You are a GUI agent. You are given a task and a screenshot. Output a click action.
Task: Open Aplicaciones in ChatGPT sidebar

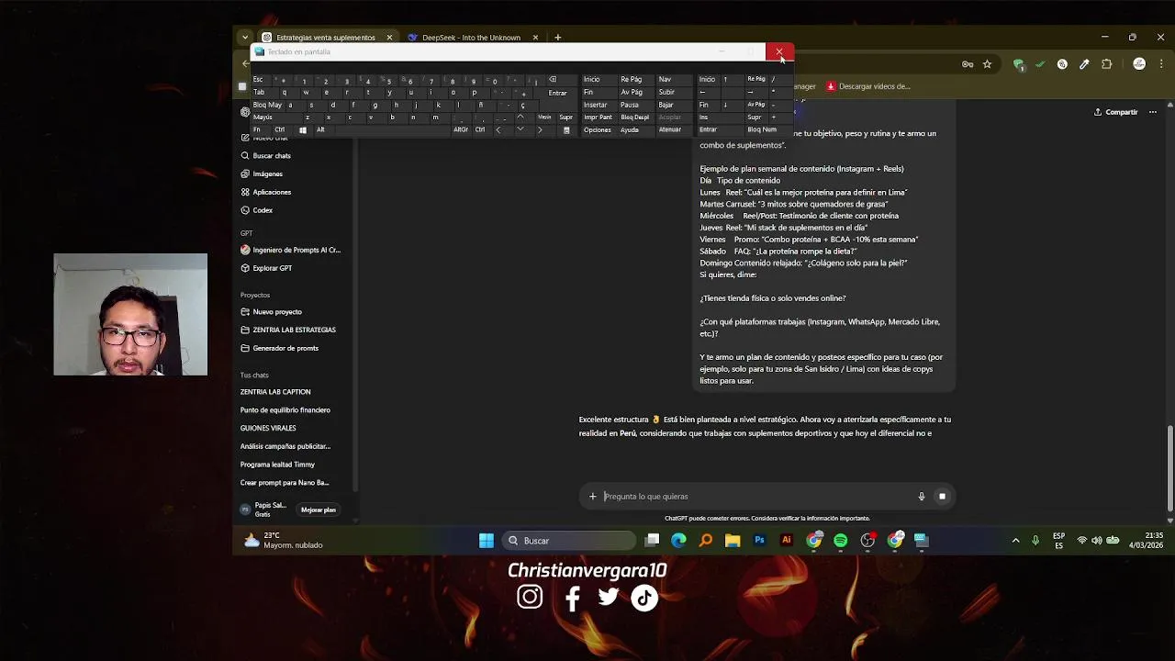[x=272, y=192]
